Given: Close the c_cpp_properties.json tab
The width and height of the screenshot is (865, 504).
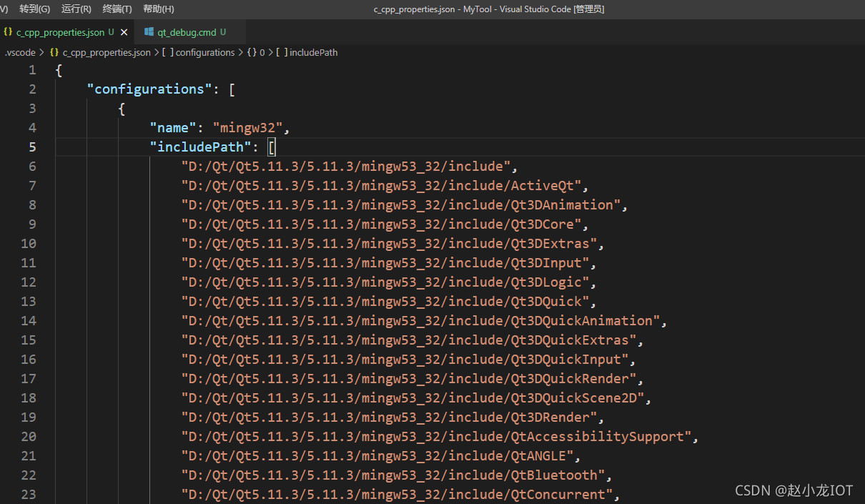Looking at the screenshot, I should (124, 32).
